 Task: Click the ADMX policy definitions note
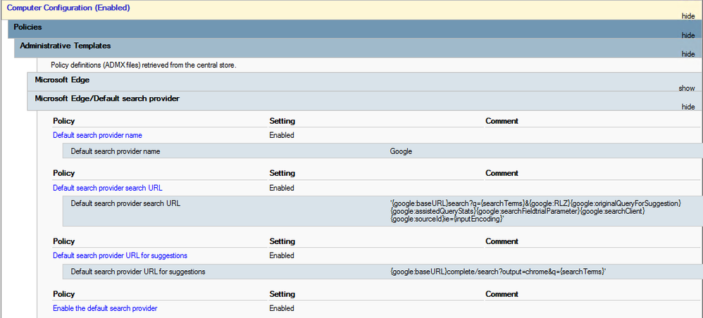(x=143, y=65)
